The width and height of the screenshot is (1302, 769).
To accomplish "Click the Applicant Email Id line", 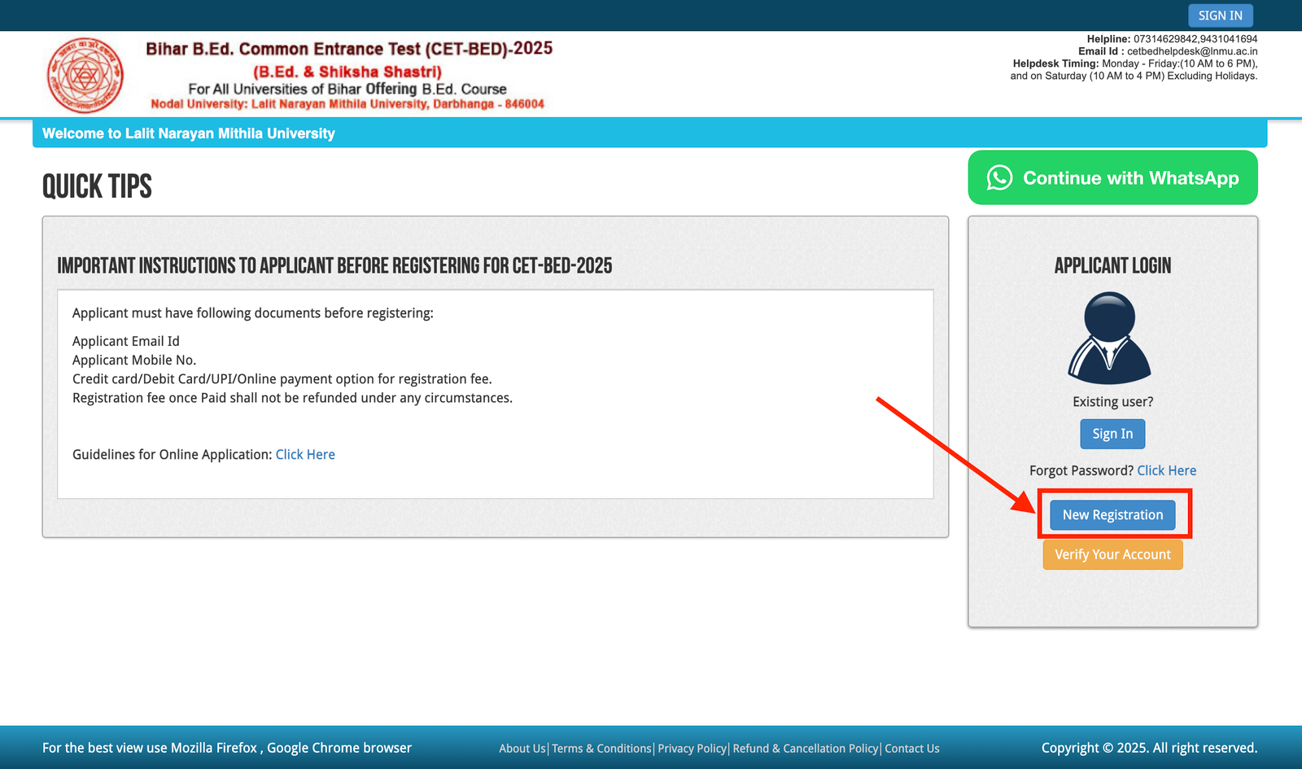I will [x=126, y=342].
